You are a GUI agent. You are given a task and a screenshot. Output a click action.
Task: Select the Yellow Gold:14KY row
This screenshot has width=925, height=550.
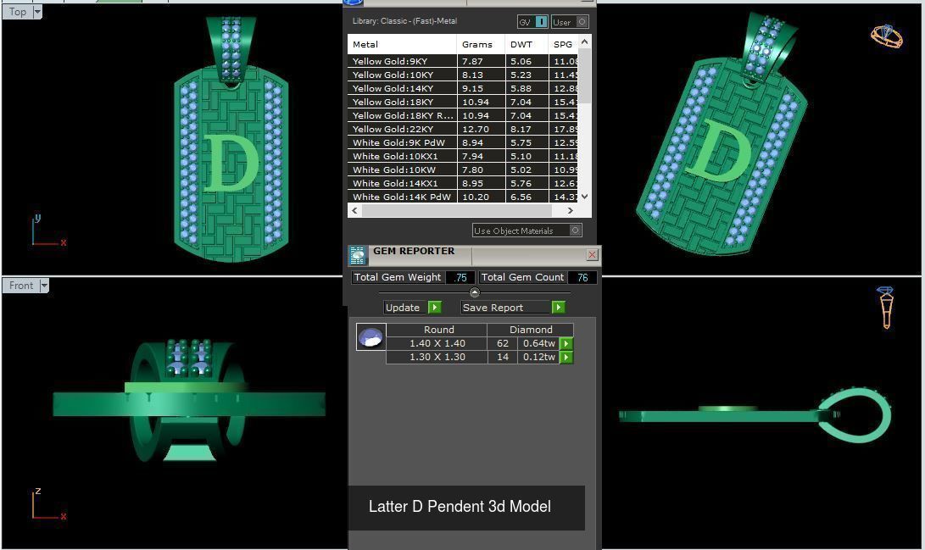(463, 88)
